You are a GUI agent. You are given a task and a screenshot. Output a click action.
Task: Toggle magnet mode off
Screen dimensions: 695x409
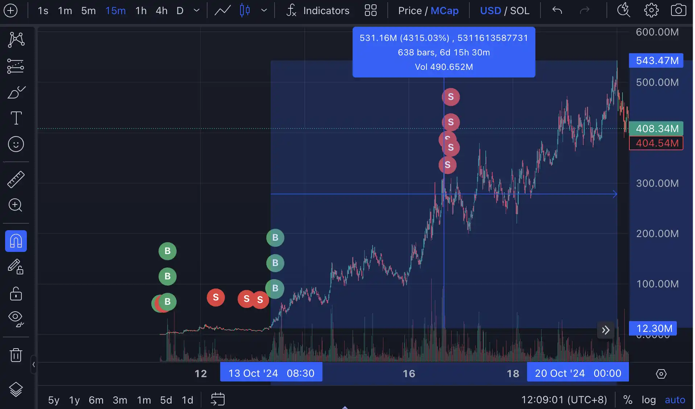[x=16, y=241]
